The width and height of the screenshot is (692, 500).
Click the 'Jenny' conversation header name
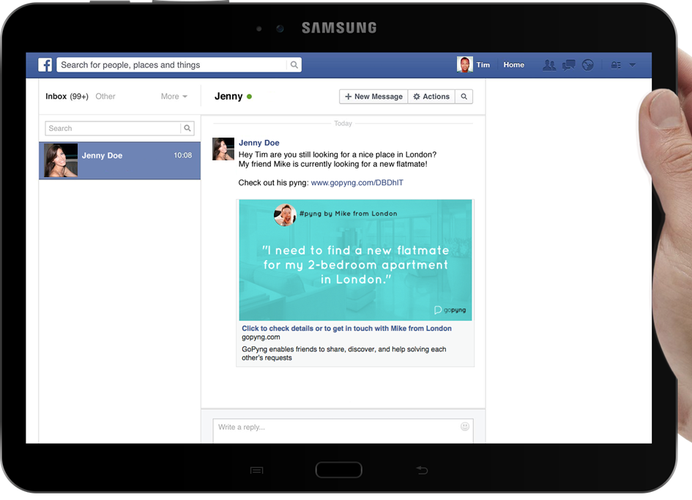click(x=228, y=96)
